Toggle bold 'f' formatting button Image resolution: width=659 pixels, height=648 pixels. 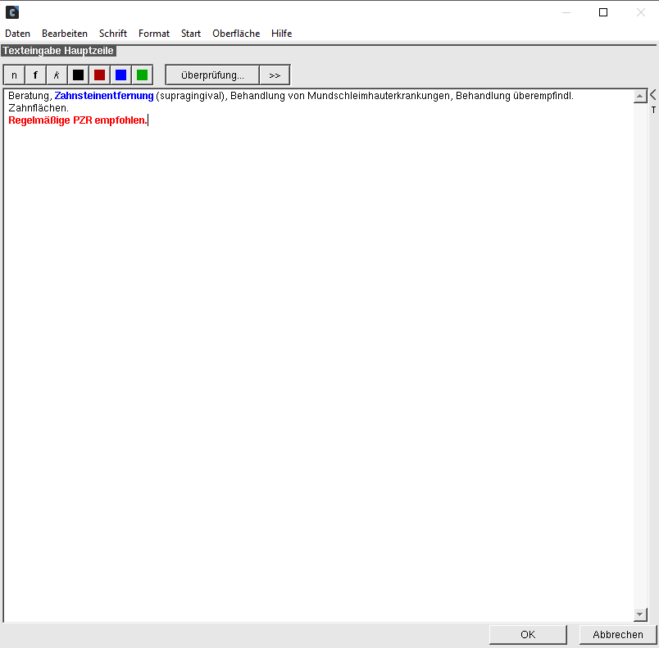coord(35,75)
